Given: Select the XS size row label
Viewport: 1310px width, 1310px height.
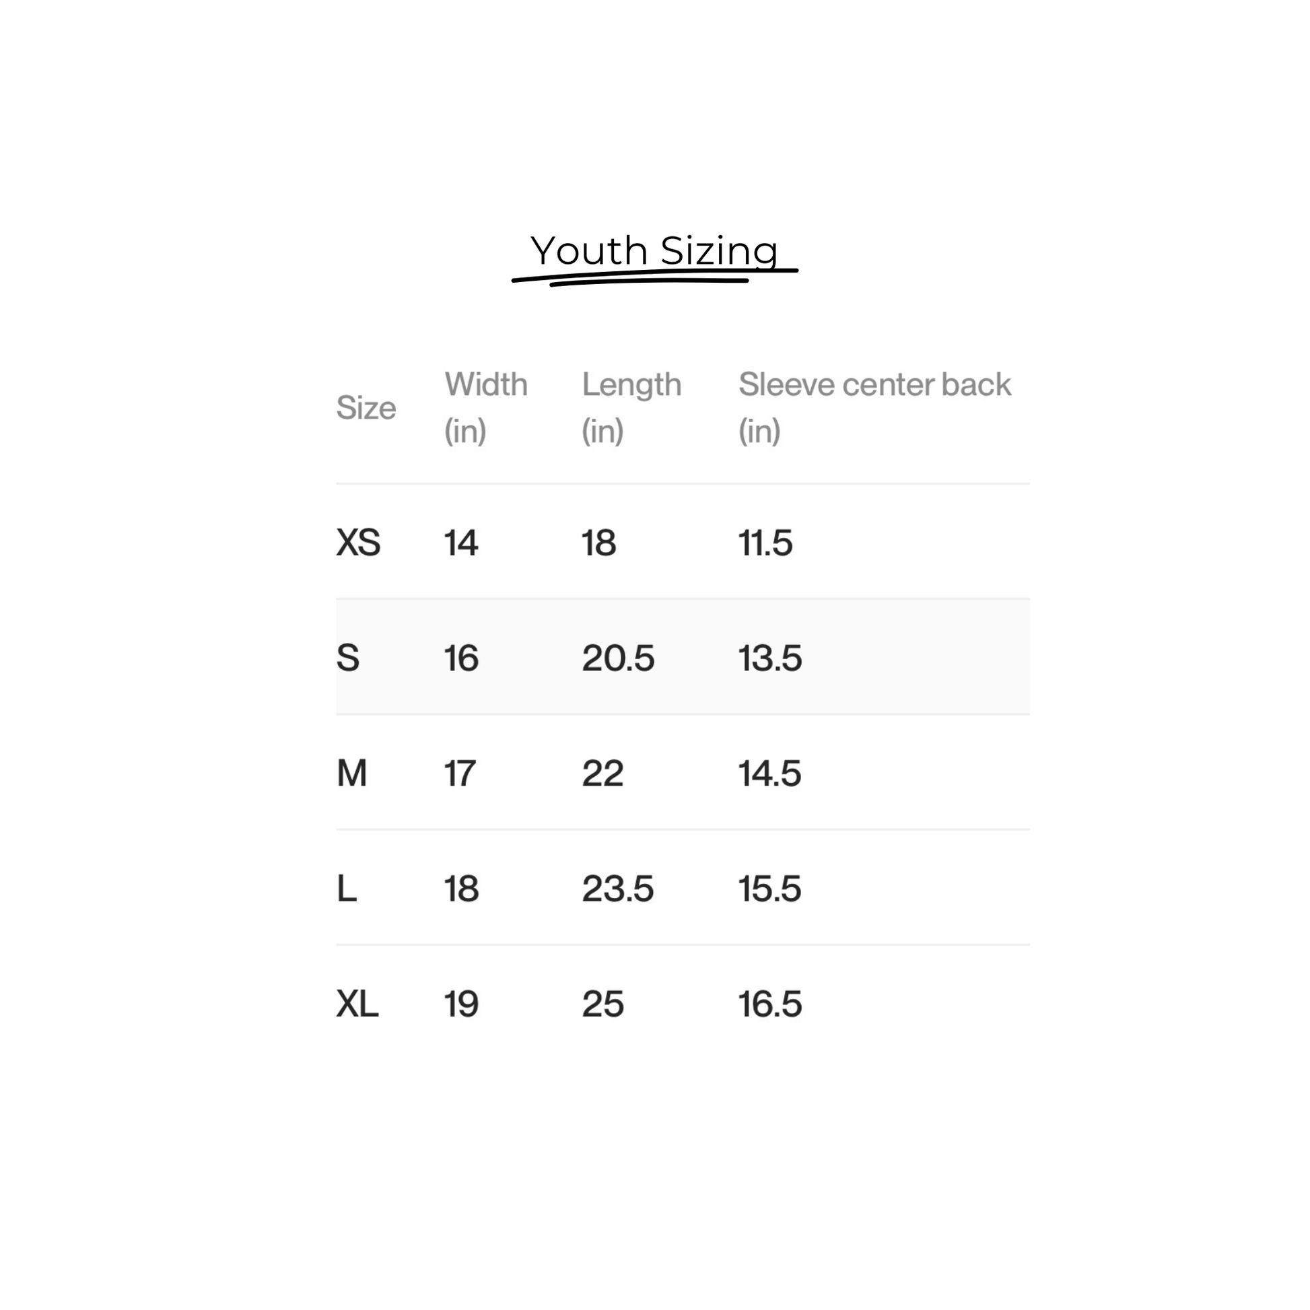Looking at the screenshot, I should click(x=358, y=543).
